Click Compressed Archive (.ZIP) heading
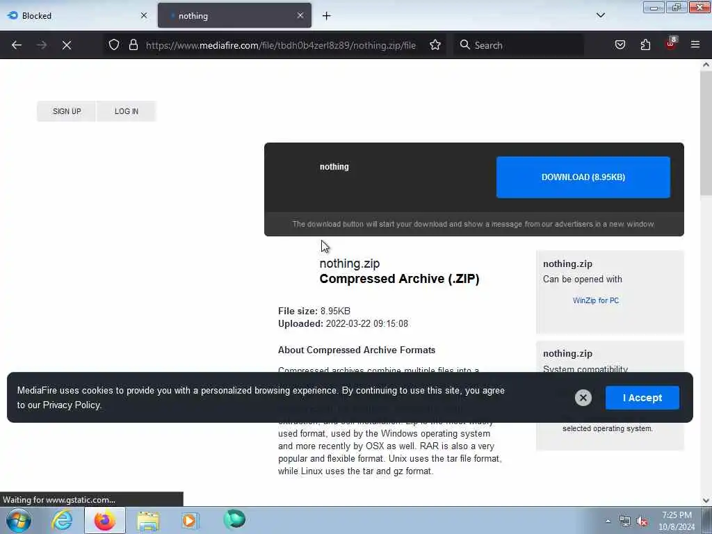The image size is (712, 534). 399,279
